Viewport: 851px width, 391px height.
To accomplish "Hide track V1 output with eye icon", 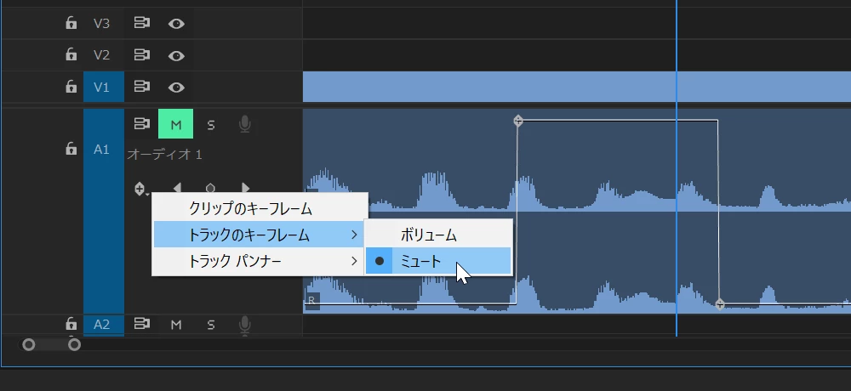I will [x=176, y=87].
